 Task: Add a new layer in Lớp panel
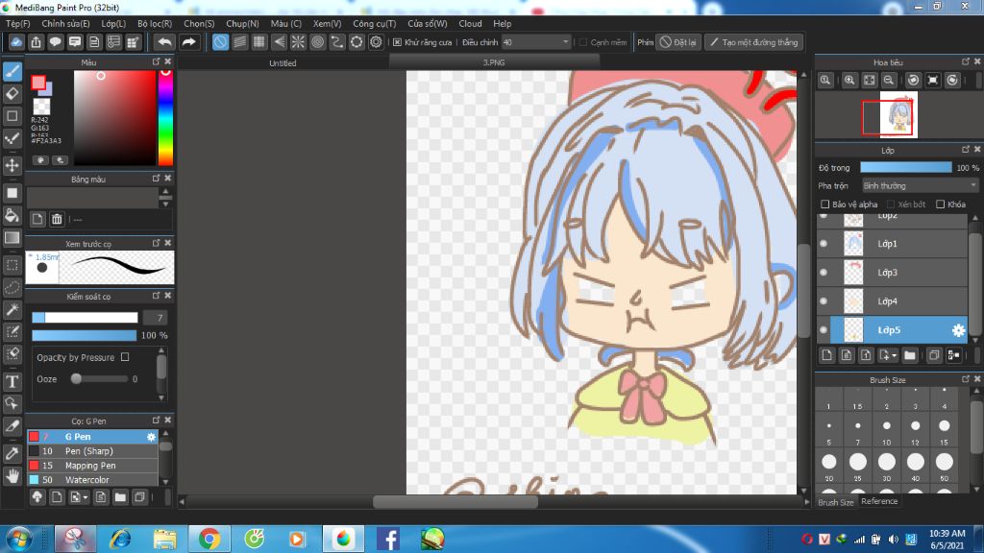(x=826, y=355)
